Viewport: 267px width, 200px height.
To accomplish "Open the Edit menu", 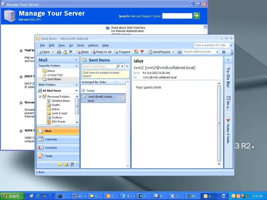I will 52,45.
